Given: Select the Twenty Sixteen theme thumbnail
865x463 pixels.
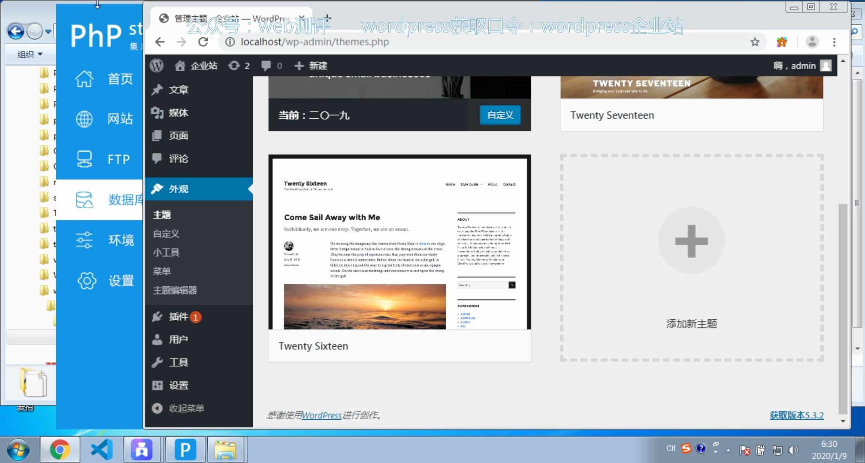Looking at the screenshot, I should [399, 244].
